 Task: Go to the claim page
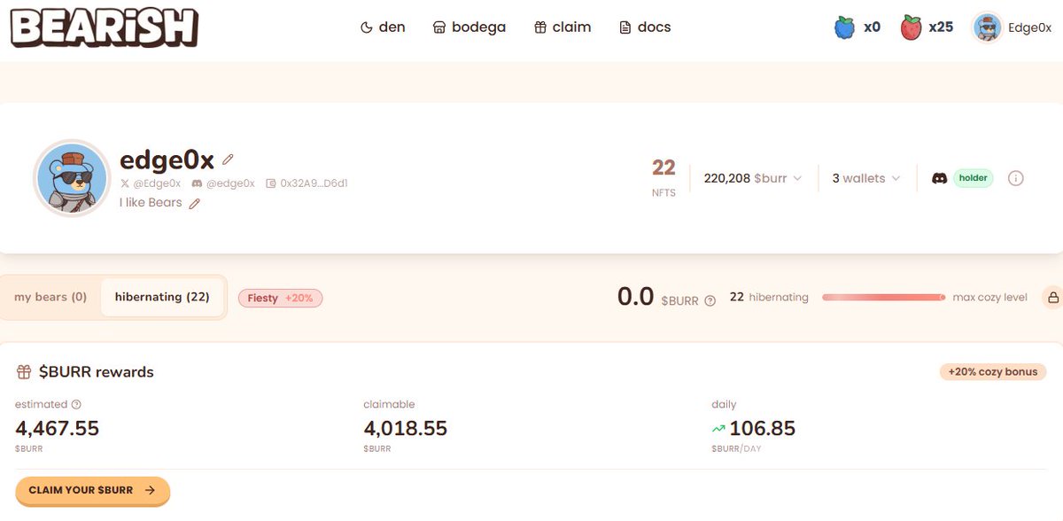click(563, 27)
